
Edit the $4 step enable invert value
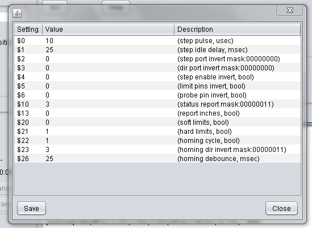108,77
